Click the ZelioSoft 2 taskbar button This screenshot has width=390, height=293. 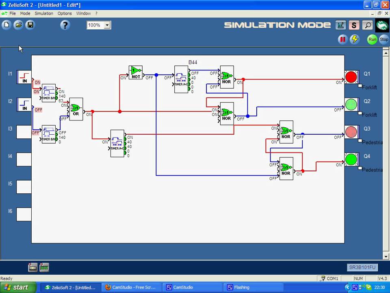tap(70, 288)
